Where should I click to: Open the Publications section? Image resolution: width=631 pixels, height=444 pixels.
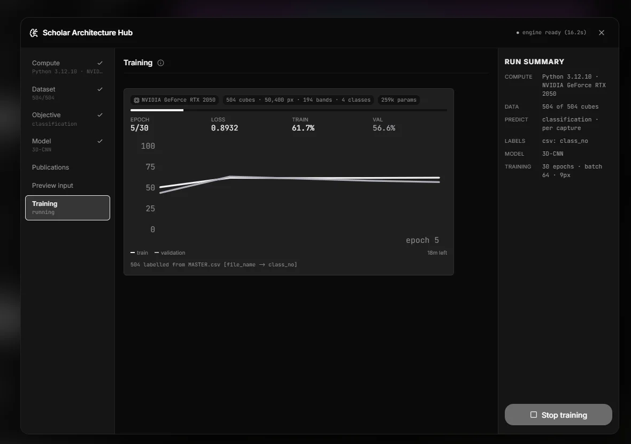(x=67, y=167)
